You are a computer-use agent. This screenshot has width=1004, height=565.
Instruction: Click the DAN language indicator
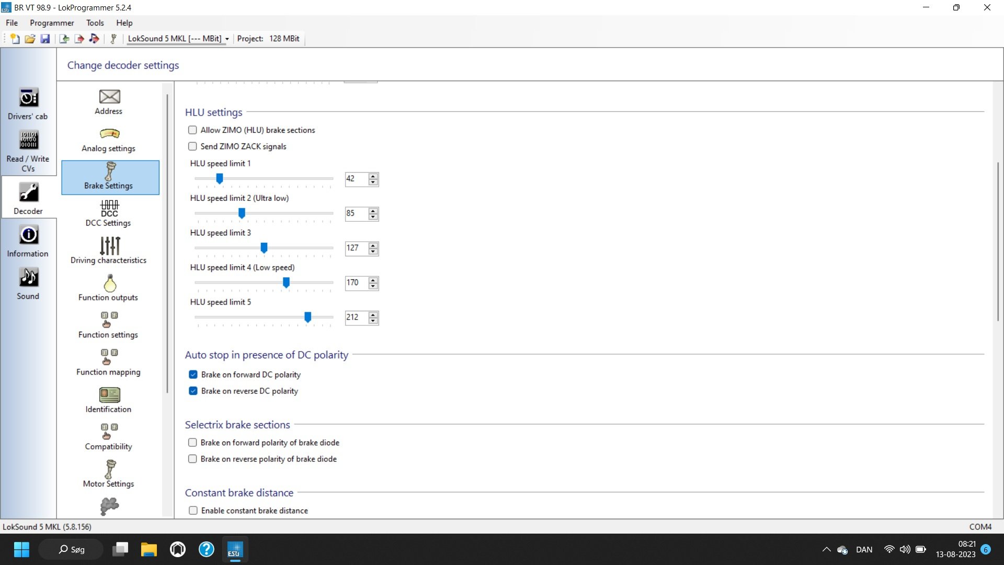tap(864, 550)
